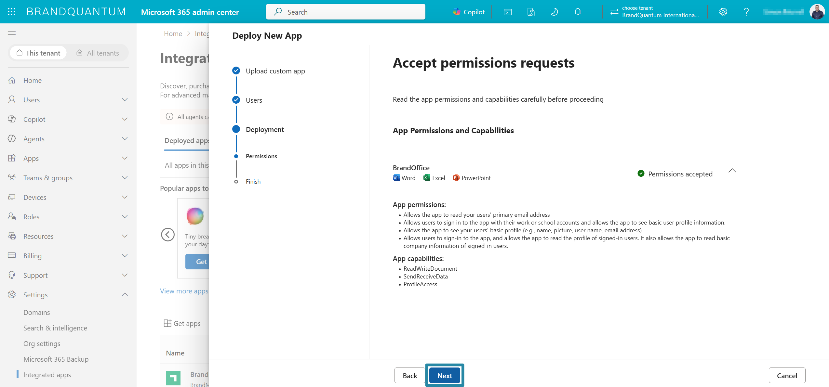Collapse the BrandOffice permissions details chevron

(x=732, y=171)
